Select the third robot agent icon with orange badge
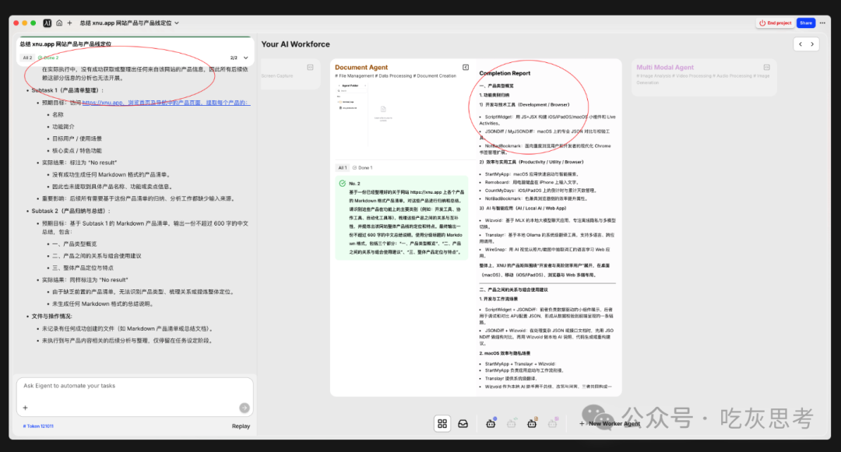Screen dimensions: 841x452 (x=532, y=423)
